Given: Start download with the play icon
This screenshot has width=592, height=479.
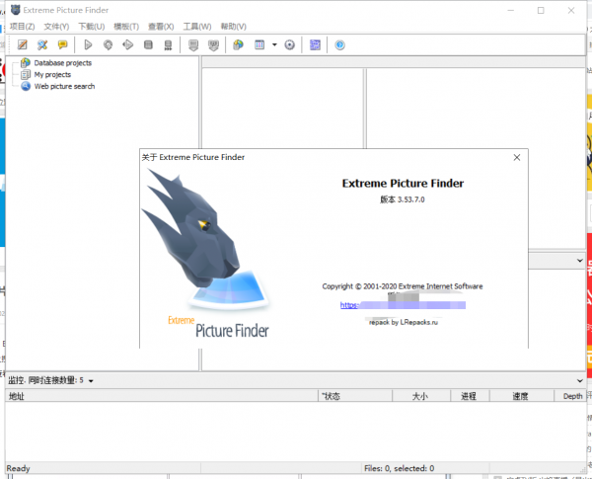Looking at the screenshot, I should 88,45.
